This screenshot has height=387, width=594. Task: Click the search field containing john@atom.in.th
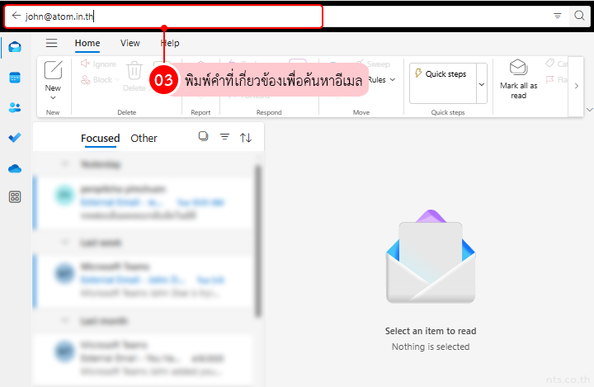pos(284,16)
